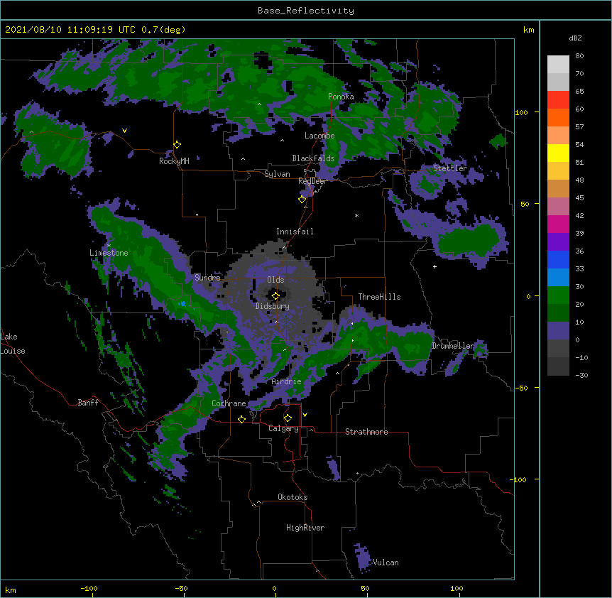Click the yellow marker west of Calgary
Image resolution: width=612 pixels, height=598 pixels.
click(x=241, y=419)
